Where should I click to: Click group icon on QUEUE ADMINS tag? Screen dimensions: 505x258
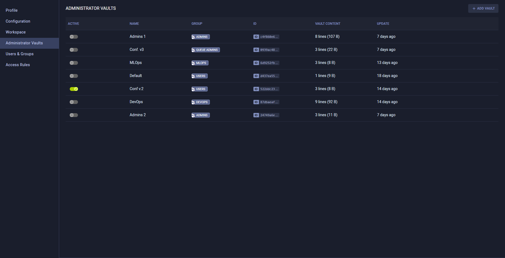(193, 50)
